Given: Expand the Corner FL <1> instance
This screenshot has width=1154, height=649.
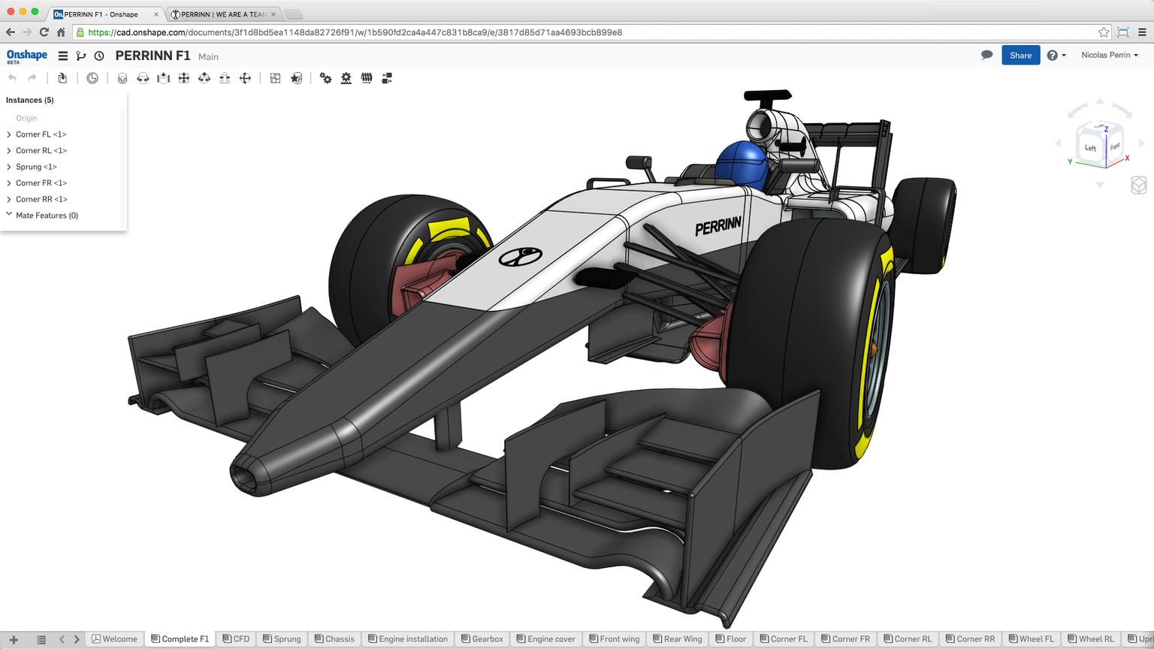Looking at the screenshot, I should tap(8, 134).
